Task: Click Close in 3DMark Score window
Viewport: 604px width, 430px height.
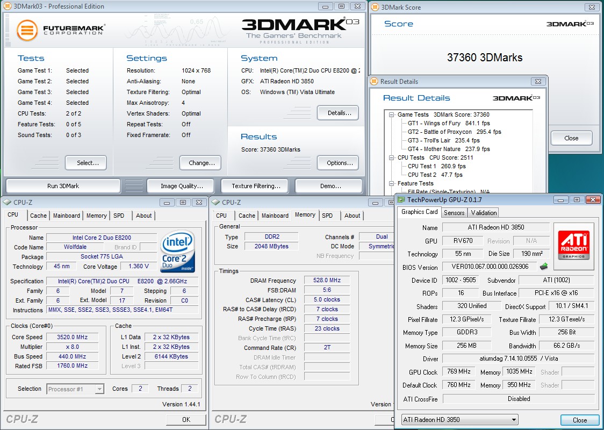Action: pos(571,138)
